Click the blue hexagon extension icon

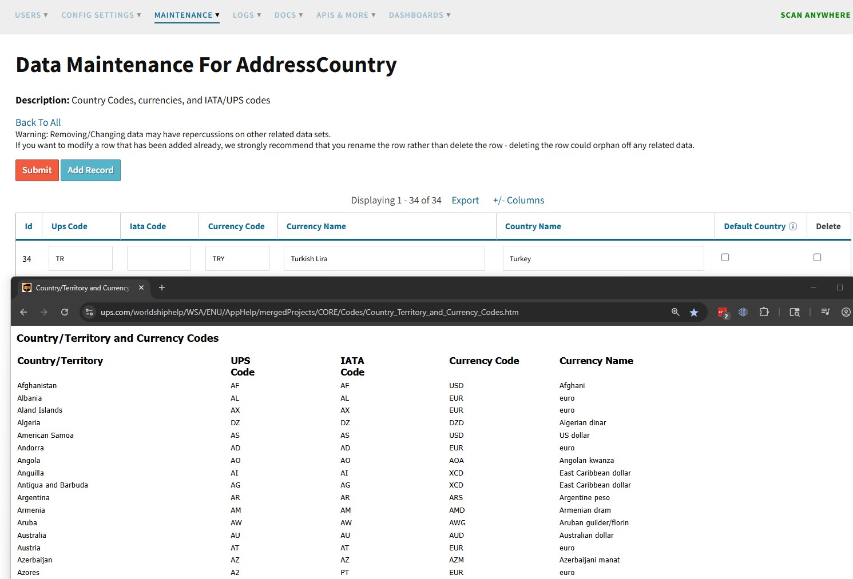tap(743, 312)
